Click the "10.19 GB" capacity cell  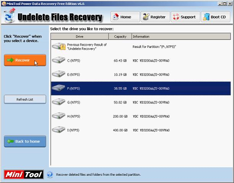coord(120,74)
